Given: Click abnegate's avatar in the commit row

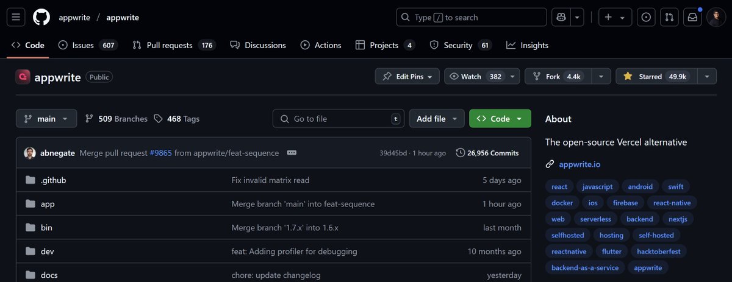Looking at the screenshot, I should point(30,153).
